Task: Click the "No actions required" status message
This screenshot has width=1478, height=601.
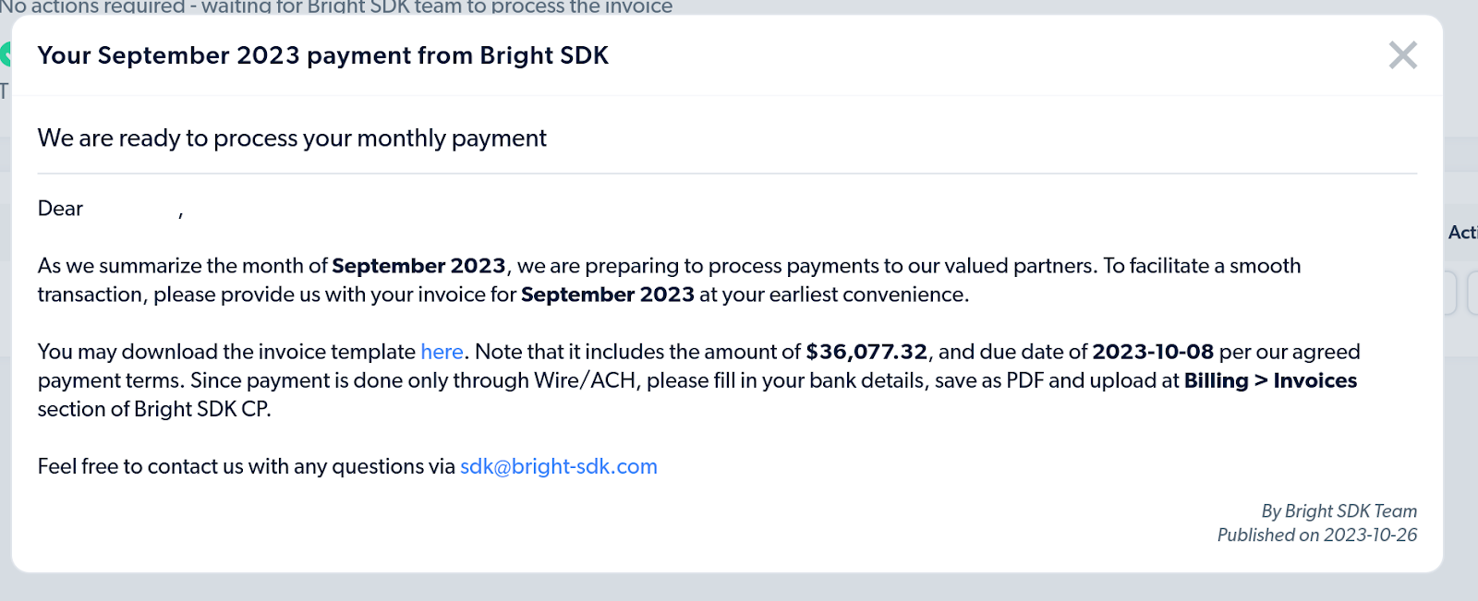Action: [x=336, y=6]
